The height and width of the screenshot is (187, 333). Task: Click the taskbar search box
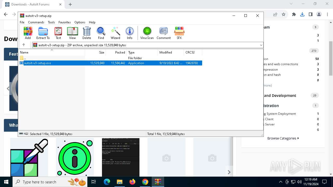click(x=50, y=182)
